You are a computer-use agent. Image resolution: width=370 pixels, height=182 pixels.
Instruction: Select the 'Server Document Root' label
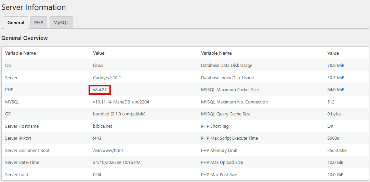coord(27,150)
